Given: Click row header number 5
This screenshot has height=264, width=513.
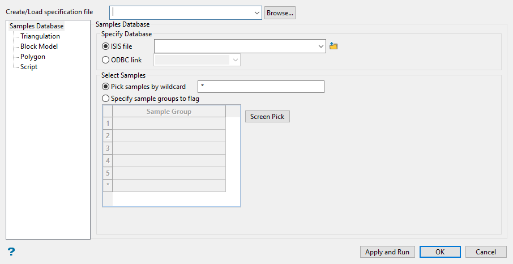Looking at the screenshot, I should [108, 173].
